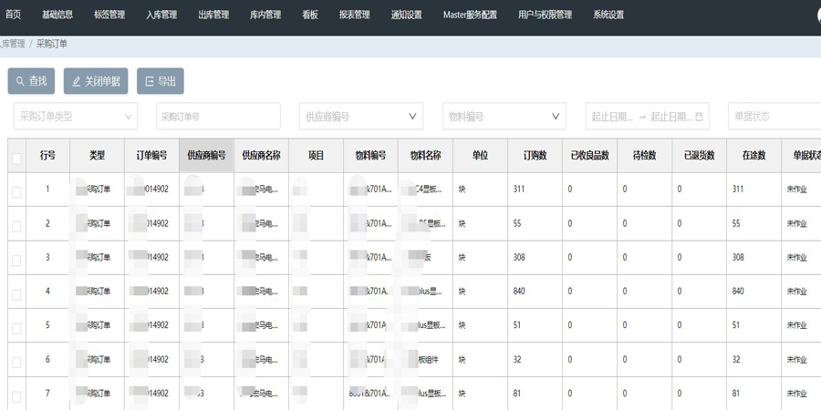Click the 订购数 column header
This screenshot has height=410, width=821.
point(535,156)
